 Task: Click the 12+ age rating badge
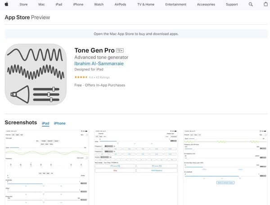tap(120, 51)
